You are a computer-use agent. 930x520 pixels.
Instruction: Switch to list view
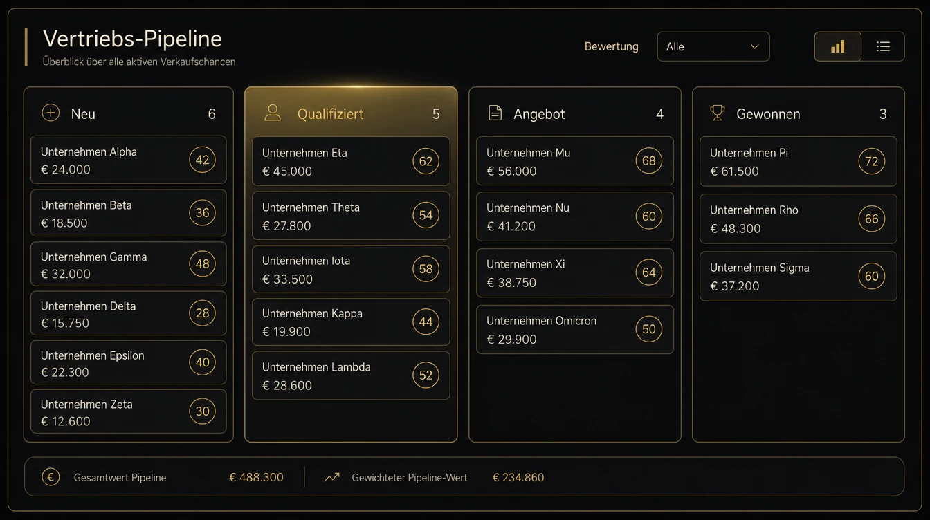tap(883, 46)
